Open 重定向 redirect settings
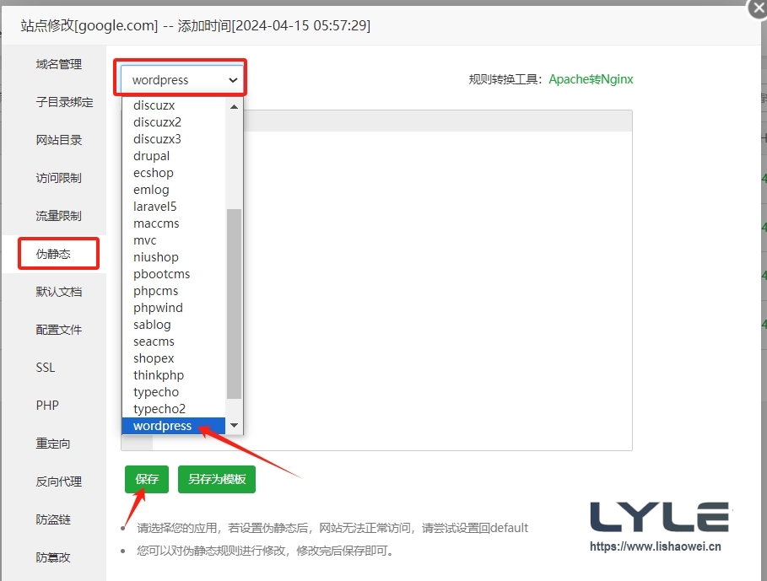Screen dimensions: 767x581 (53, 443)
